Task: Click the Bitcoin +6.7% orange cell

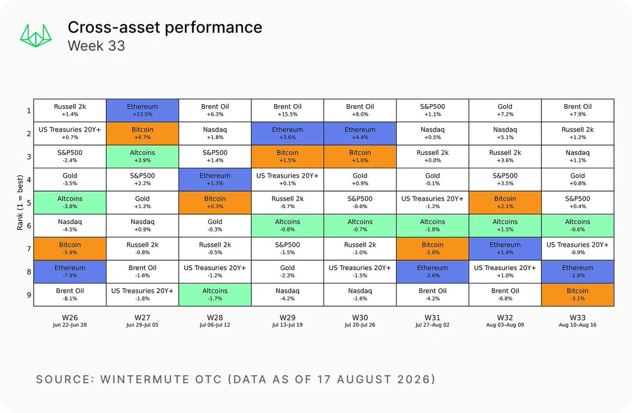Action: [x=143, y=133]
